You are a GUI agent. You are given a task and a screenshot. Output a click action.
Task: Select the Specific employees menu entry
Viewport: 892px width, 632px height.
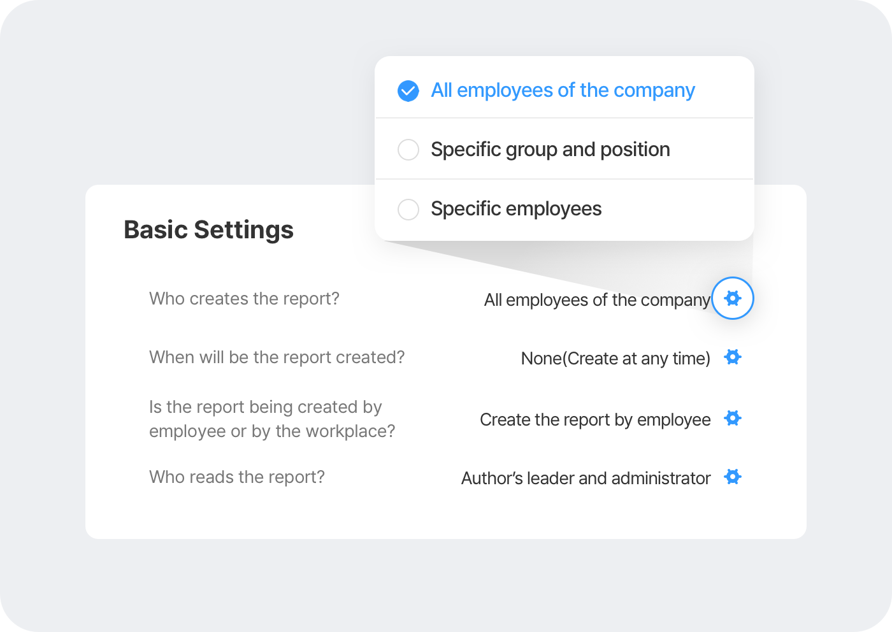click(565, 209)
